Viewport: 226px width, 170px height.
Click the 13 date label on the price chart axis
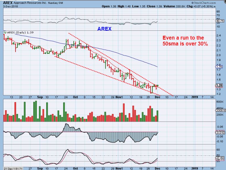coord(11,97)
